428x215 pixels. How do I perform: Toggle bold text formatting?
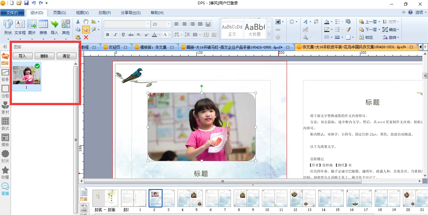(107, 34)
